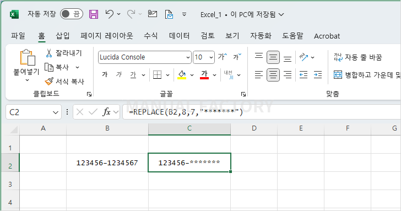This screenshot has height=211, width=401.
Task: Open the 글꼴 font dialog launcher
Action: [243, 94]
